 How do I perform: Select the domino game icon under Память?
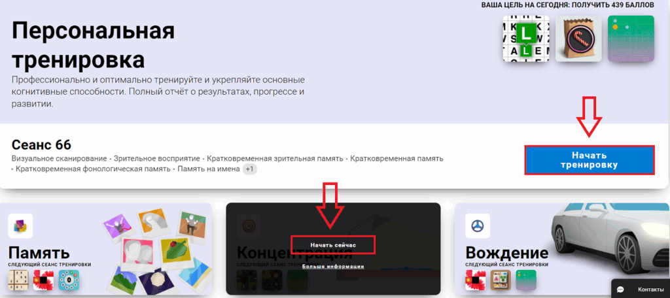point(18,280)
